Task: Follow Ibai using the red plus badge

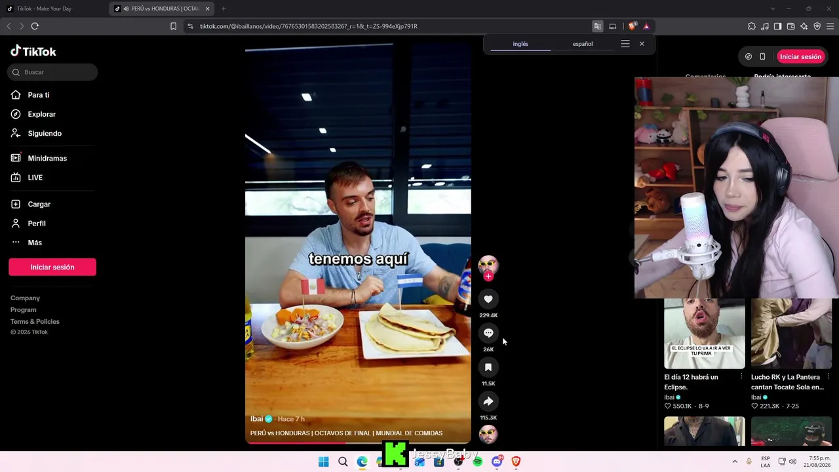Action: point(488,277)
